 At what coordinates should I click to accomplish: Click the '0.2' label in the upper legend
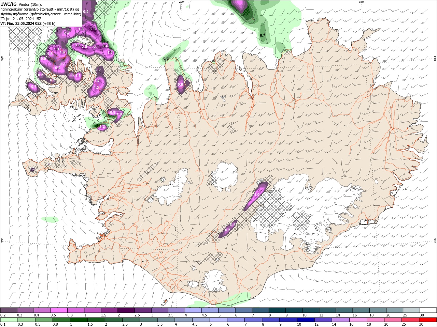tap(3, 315)
